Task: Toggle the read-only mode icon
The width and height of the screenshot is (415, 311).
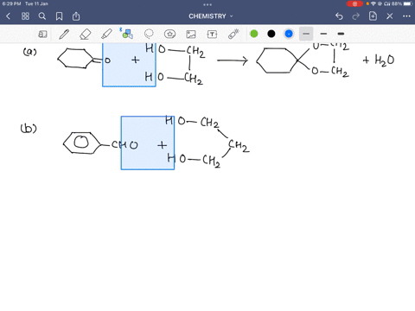Action: point(42,35)
